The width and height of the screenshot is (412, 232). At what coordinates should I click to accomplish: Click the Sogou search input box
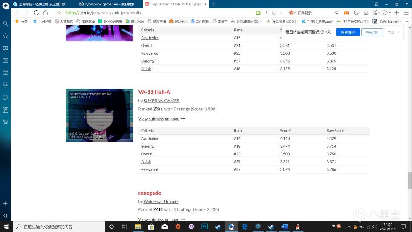tap(315, 13)
